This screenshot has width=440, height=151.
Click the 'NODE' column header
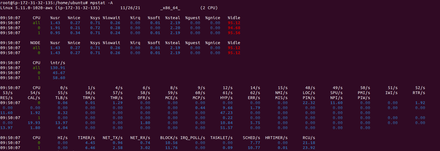(x=35, y=43)
